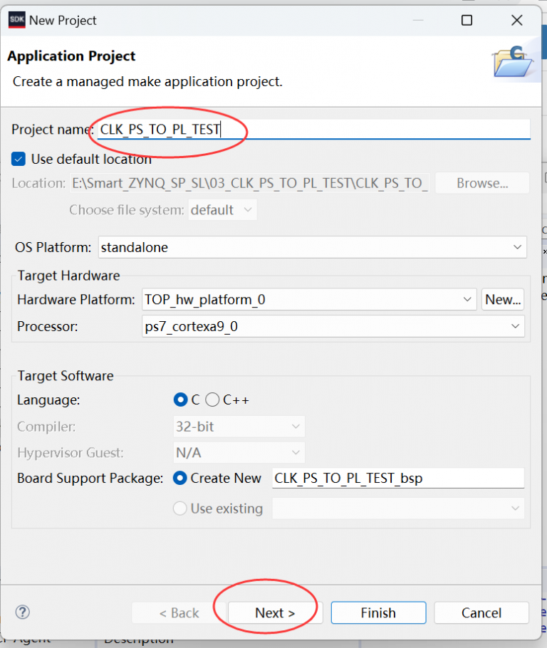Expand the Hardware Platform dropdown list

click(308, 300)
